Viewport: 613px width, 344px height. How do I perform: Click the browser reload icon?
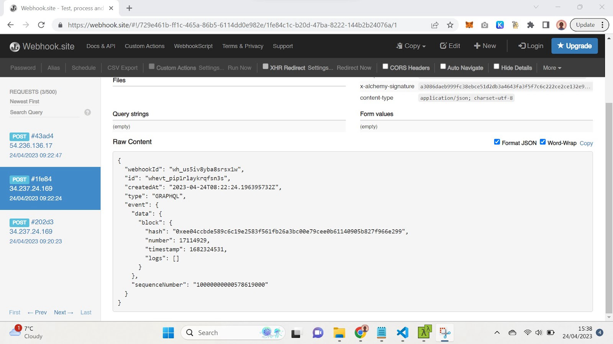point(41,25)
